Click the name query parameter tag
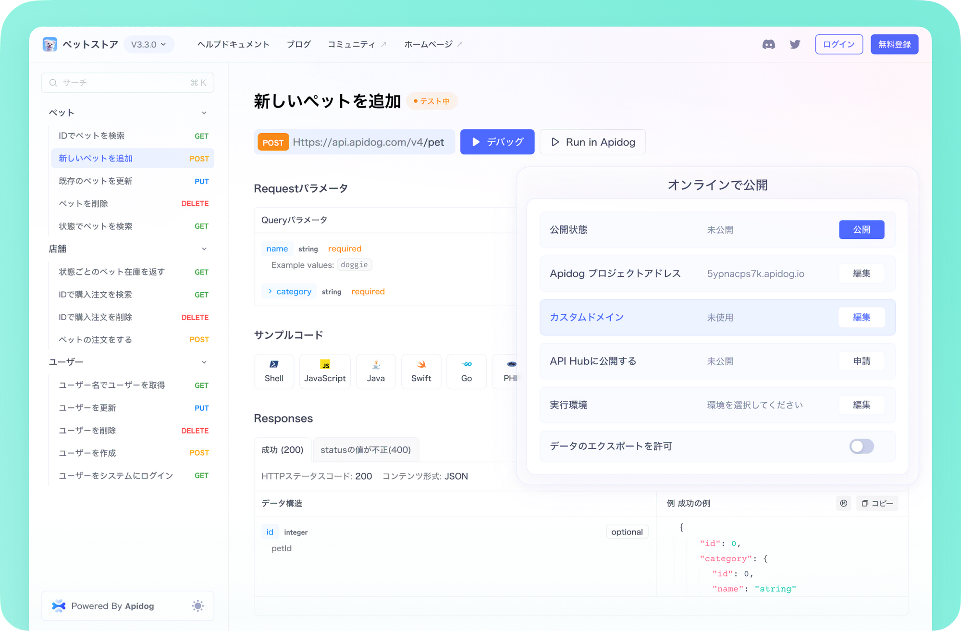 pos(277,249)
